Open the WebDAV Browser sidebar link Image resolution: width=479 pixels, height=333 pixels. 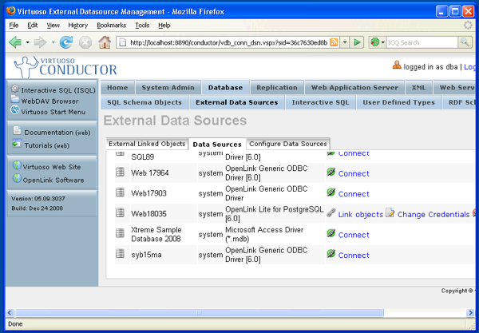tap(49, 101)
